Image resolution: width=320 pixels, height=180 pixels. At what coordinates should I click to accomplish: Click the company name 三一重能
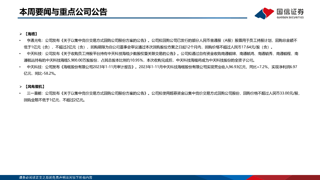click(34, 93)
